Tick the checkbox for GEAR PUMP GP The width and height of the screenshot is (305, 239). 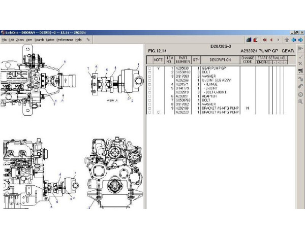(x=149, y=68)
